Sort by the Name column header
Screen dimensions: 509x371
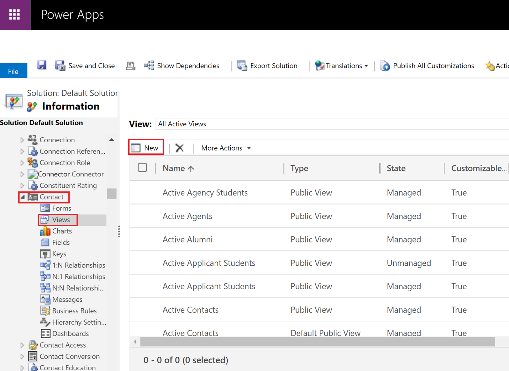[178, 168]
